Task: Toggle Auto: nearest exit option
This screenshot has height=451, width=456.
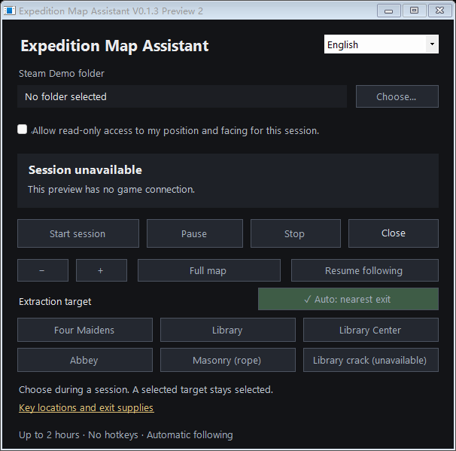Action: (x=348, y=299)
